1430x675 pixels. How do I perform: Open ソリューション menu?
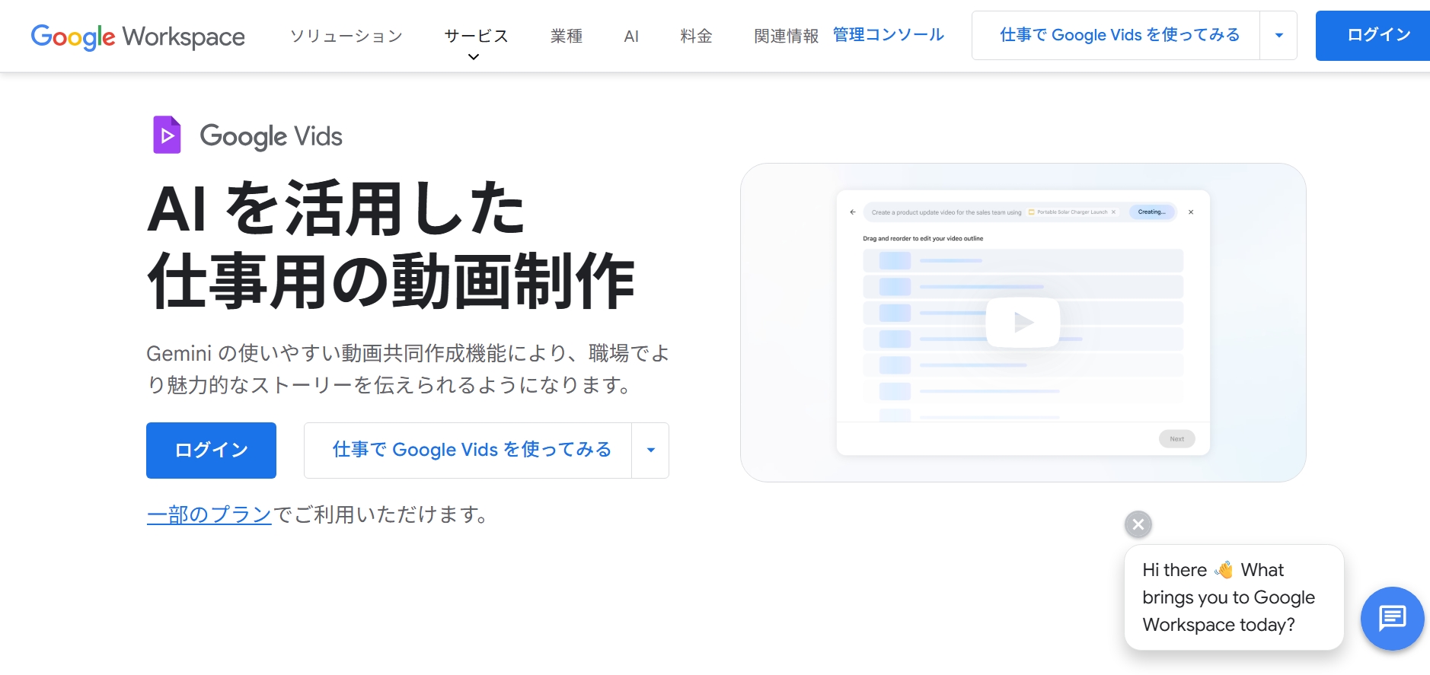click(346, 36)
